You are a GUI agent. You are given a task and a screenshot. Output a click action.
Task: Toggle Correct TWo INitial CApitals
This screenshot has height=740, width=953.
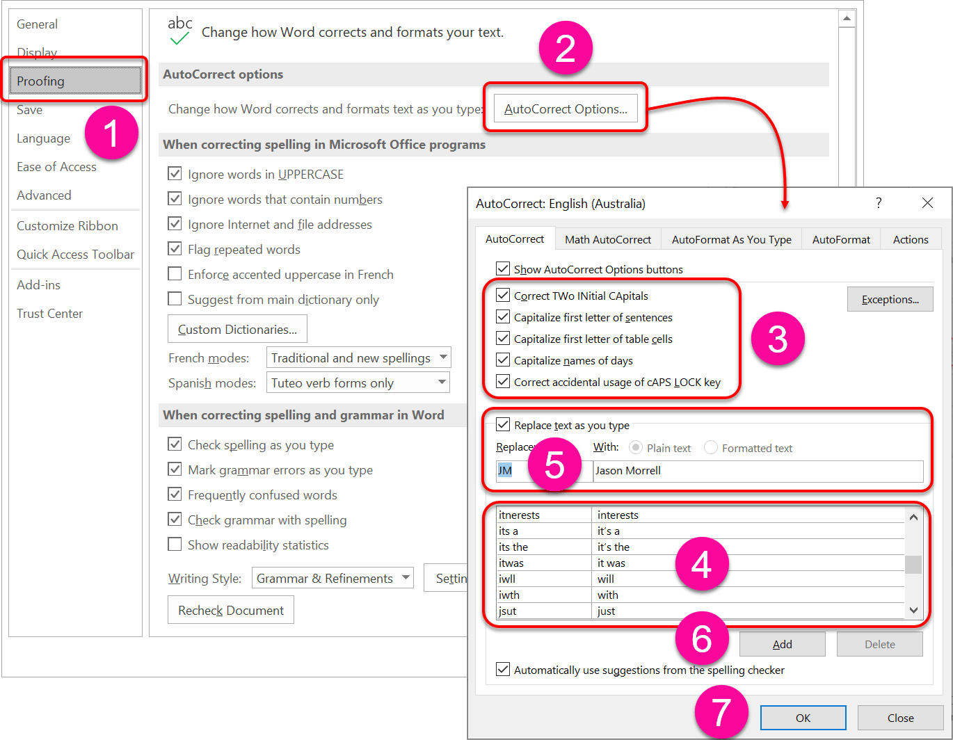[503, 296]
